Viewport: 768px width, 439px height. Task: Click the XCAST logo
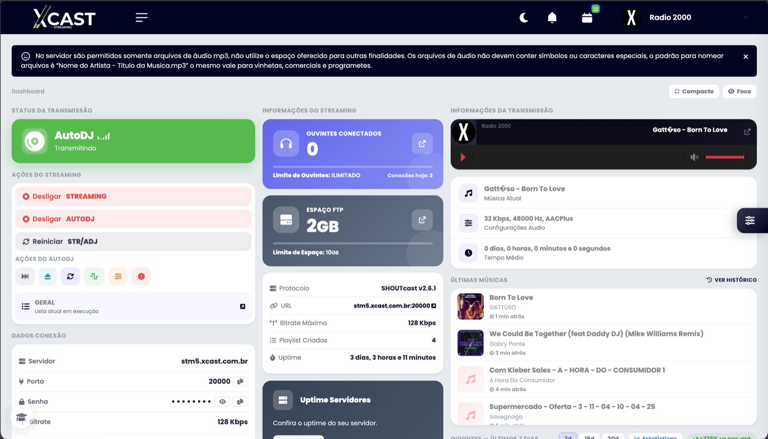[64, 17]
